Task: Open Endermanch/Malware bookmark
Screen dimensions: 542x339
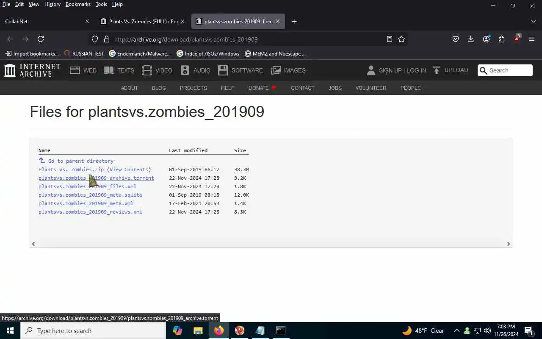Action: point(140,53)
